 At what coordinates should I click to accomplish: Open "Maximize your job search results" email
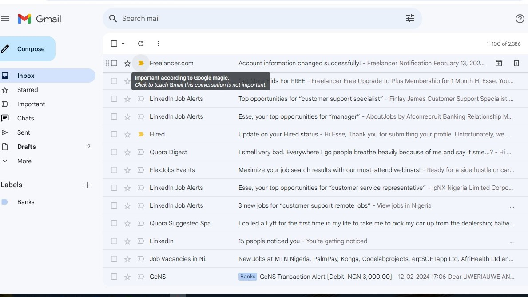click(330, 170)
